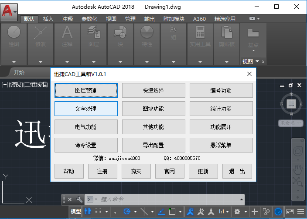Click the 图层 layers panel icon

[94, 32]
